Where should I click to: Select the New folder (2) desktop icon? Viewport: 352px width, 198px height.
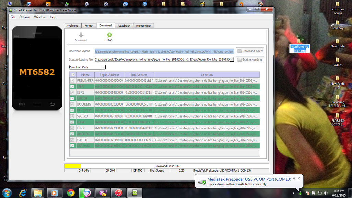(x=338, y=82)
